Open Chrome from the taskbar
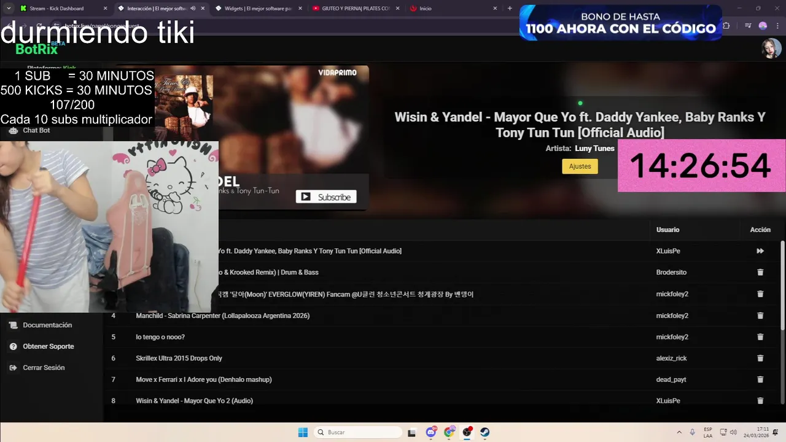This screenshot has width=786, height=442. coord(449,432)
